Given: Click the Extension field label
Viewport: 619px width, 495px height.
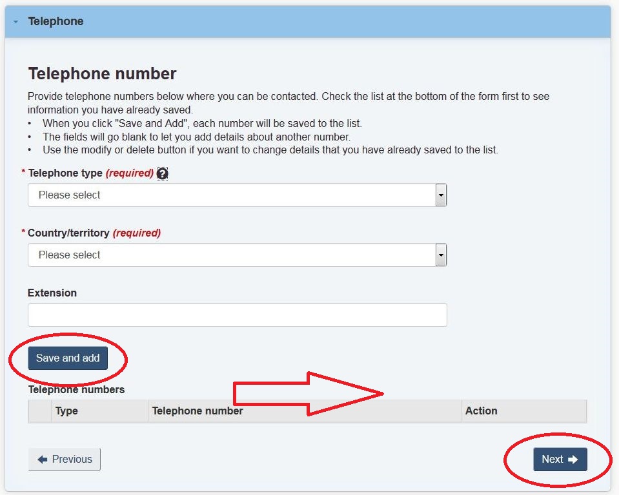Looking at the screenshot, I should click(x=52, y=293).
